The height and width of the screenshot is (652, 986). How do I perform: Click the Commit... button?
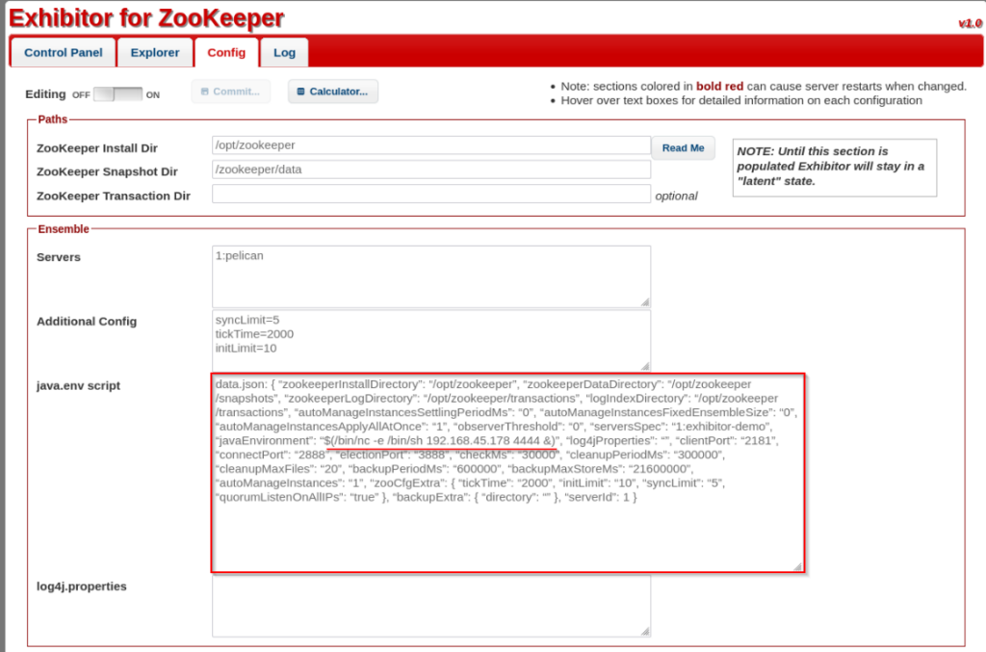coord(231,91)
